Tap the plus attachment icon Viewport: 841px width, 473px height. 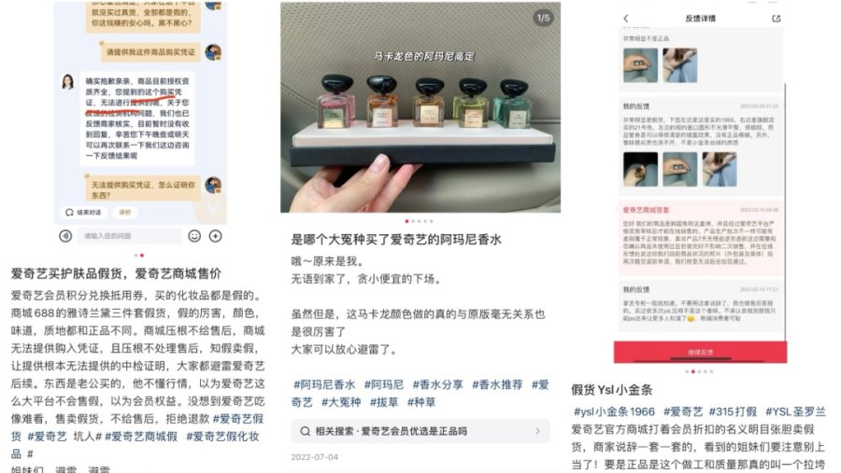click(x=216, y=236)
